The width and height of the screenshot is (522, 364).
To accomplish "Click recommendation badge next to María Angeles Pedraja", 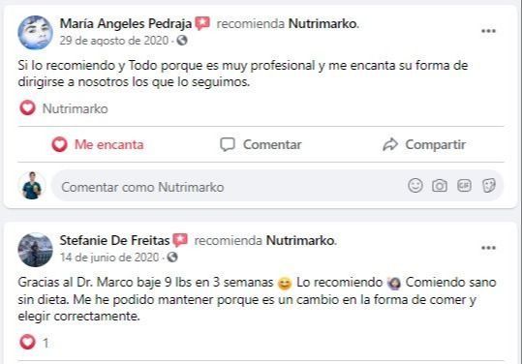I will click(202, 23).
